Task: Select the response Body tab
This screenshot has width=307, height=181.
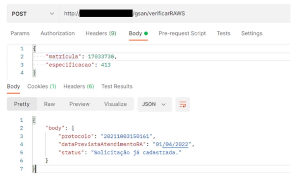Action: 13,87
